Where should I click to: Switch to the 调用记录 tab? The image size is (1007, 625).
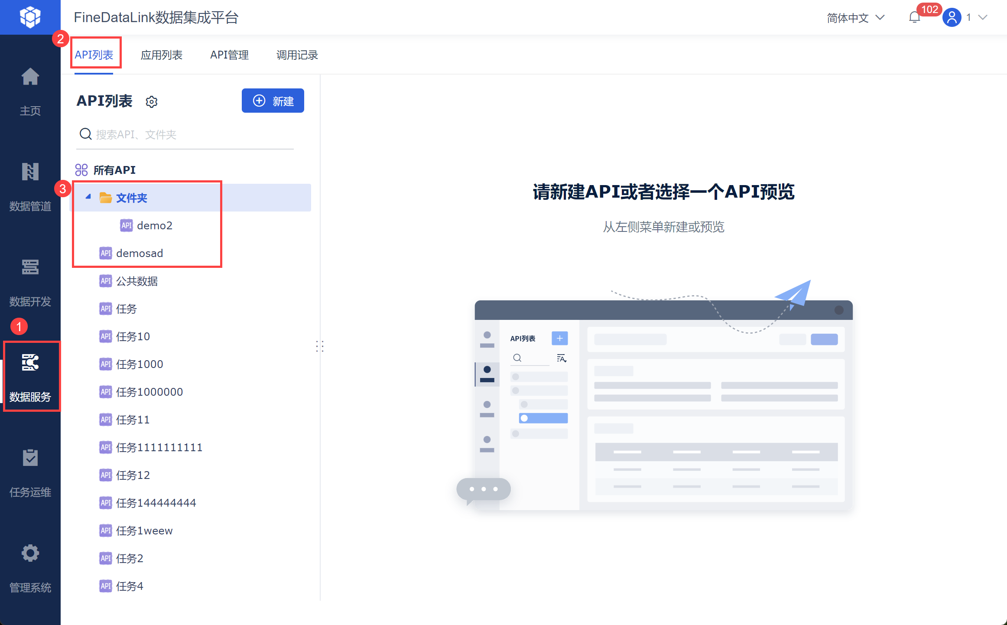[297, 55]
